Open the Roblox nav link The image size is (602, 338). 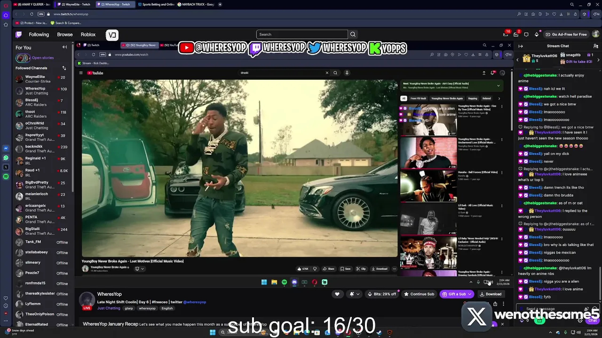88,34
